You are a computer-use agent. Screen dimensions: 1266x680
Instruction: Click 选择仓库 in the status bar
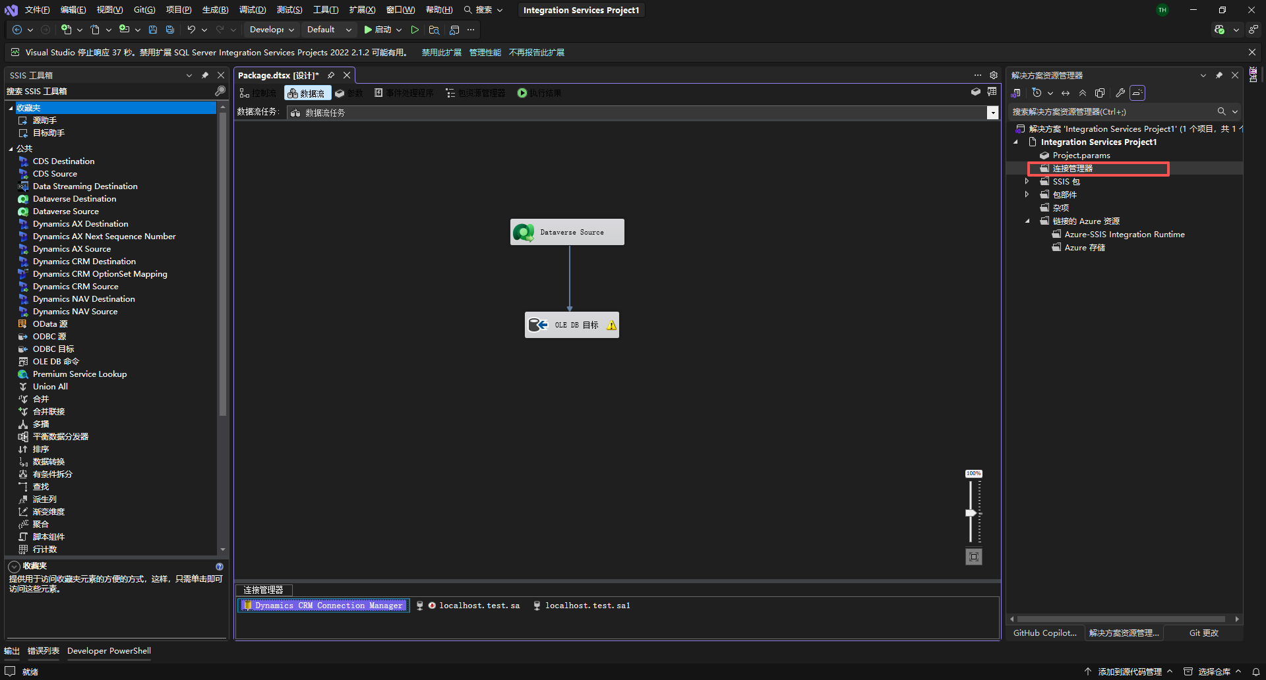[x=1213, y=672]
